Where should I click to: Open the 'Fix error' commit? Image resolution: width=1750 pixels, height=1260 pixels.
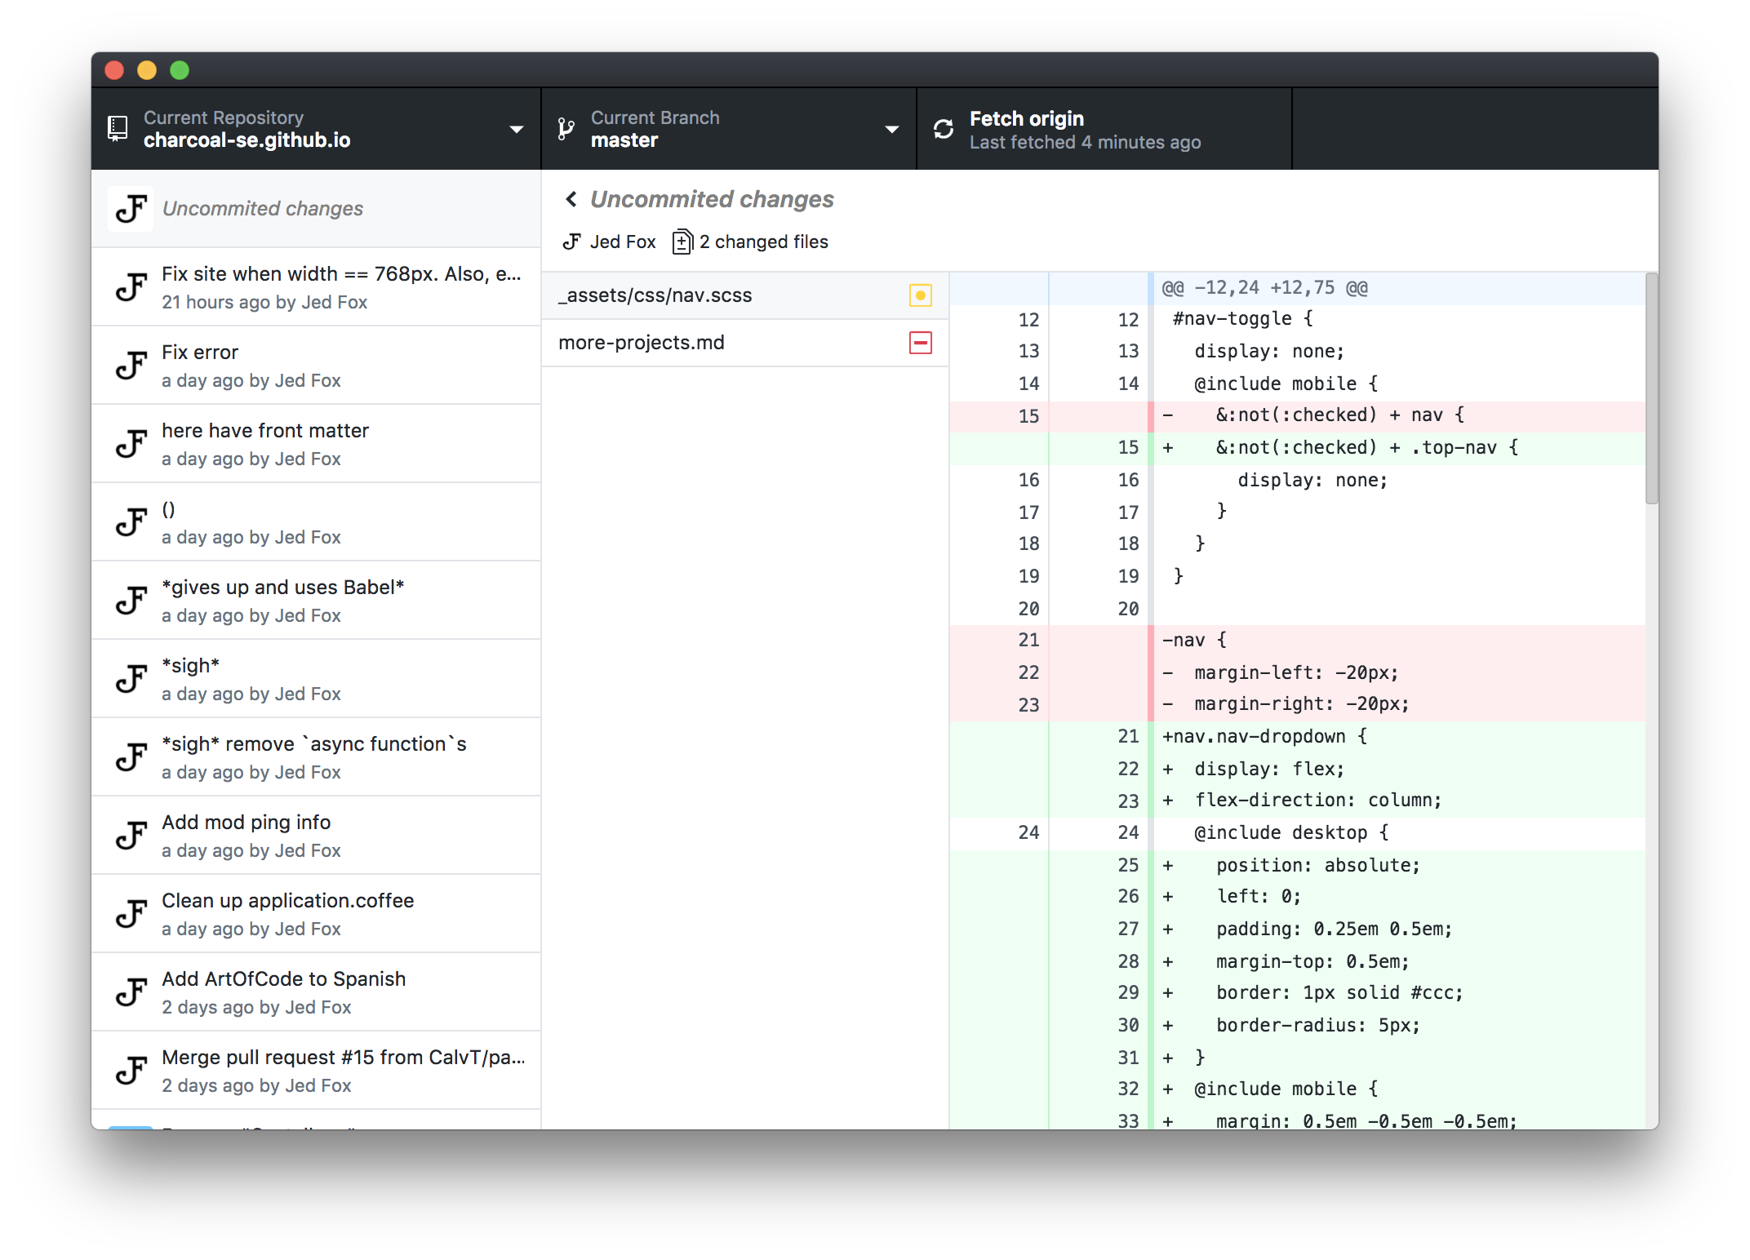(316, 366)
